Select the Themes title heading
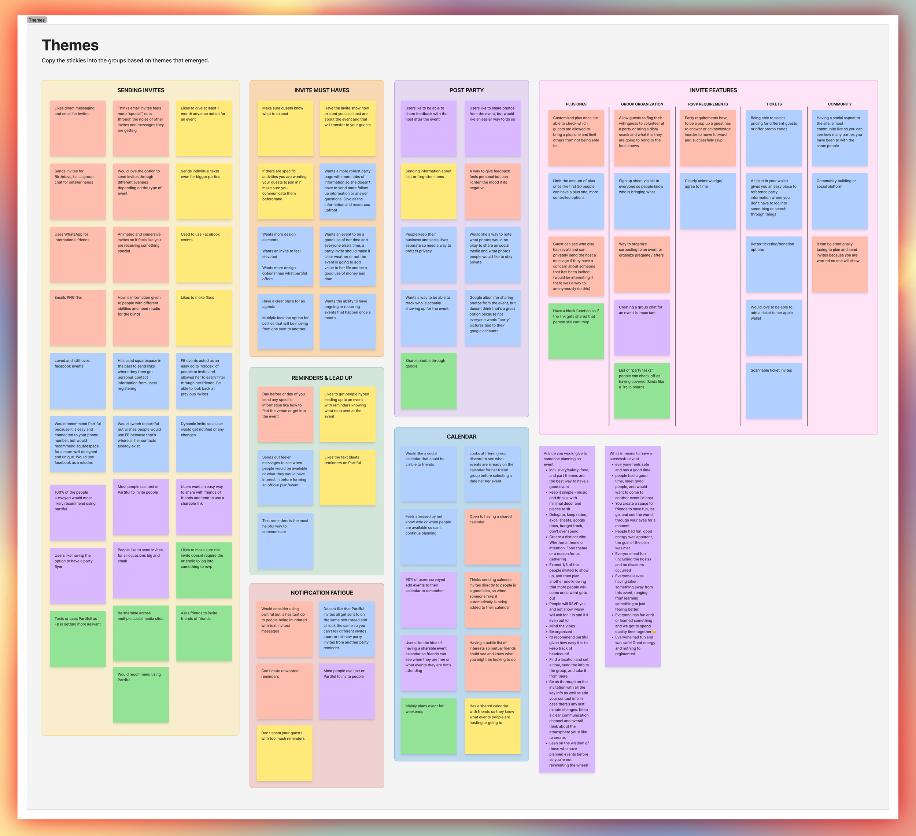This screenshot has width=916, height=836. pos(70,45)
